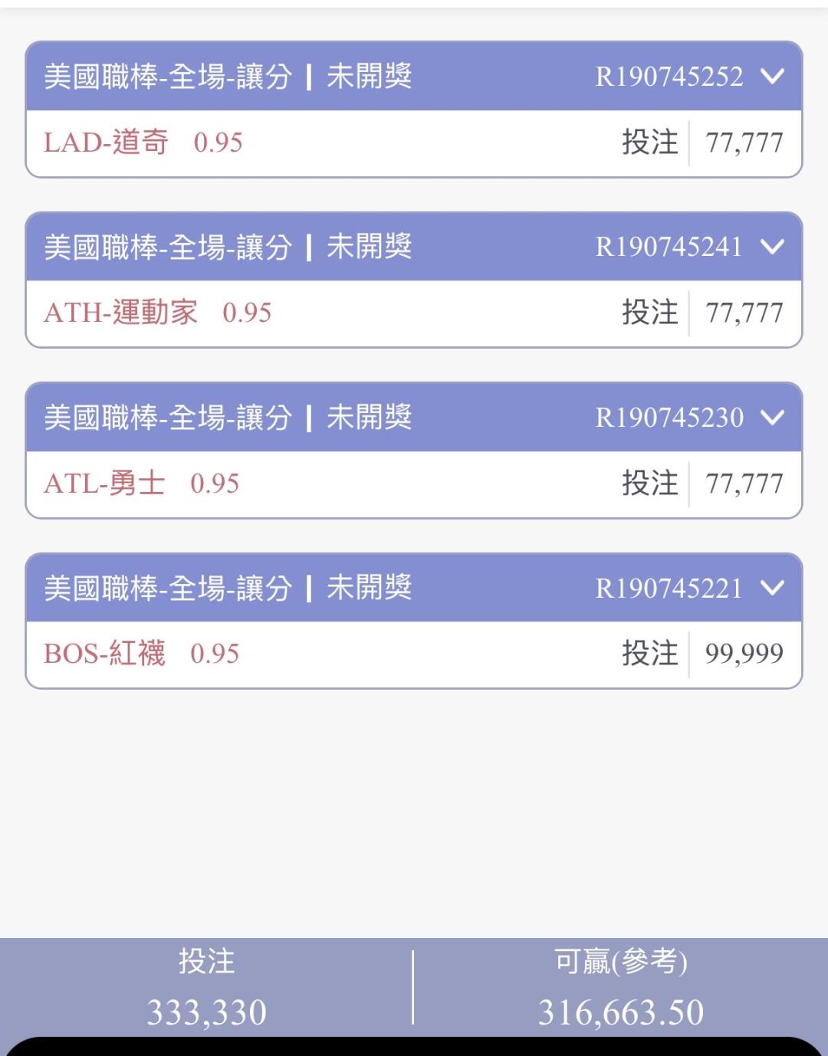This screenshot has height=1056, width=828.
Task: Click order number R190745252
Action: coord(669,77)
